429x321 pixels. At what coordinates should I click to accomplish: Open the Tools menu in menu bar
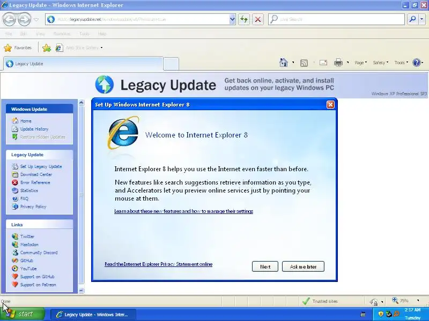click(84, 34)
